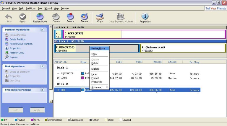Choose Copy in the context menu
The width and height of the screenshot is (227, 126).
(x=99, y=54)
